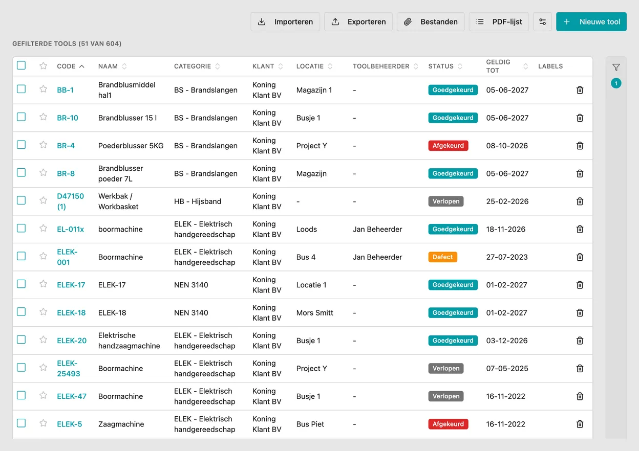The height and width of the screenshot is (451, 639).
Task: Remove ELEK-18 with trash icon
Action: click(x=580, y=313)
